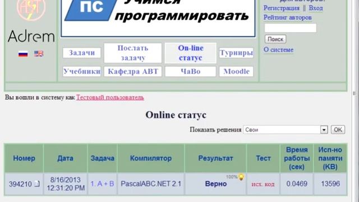Click the Поиск search button
Viewport: 359px width, 202px height.
pyautogui.click(x=275, y=39)
